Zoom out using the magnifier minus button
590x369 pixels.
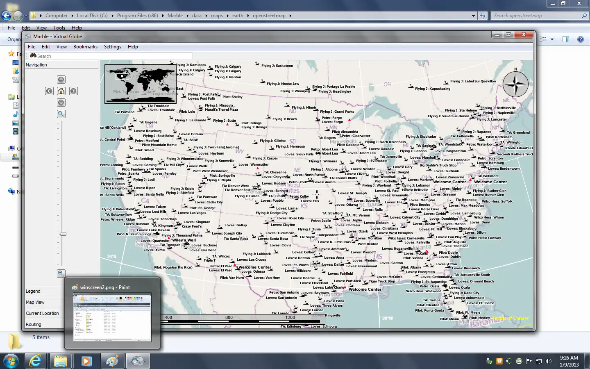pos(61,273)
